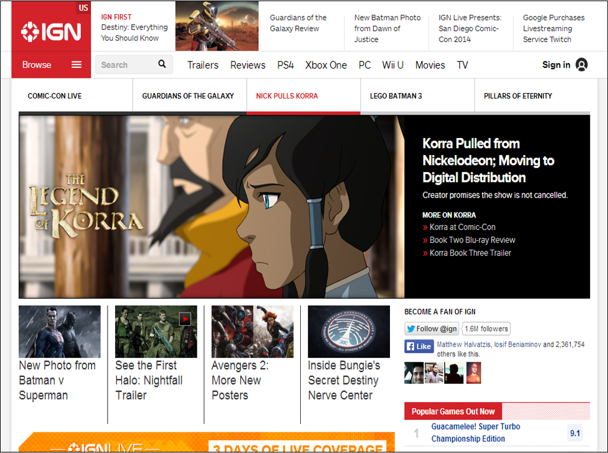Image resolution: width=608 pixels, height=453 pixels.
Task: Open the Book Two Blu-ray Review link
Action: (472, 240)
